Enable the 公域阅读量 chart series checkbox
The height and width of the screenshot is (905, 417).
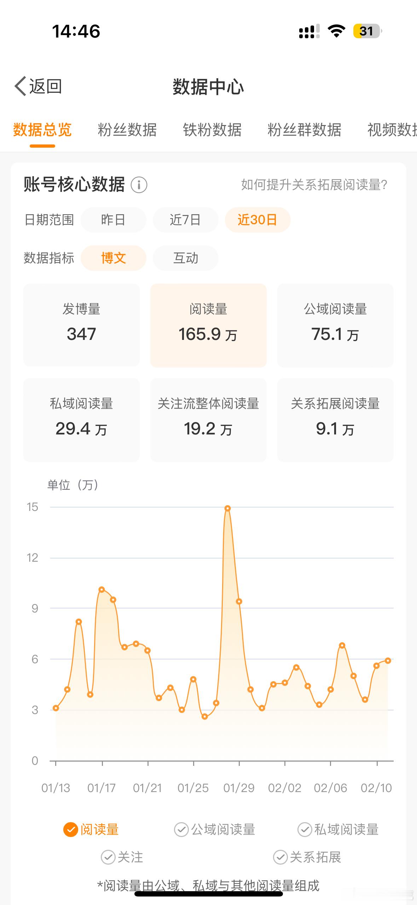coord(181,830)
